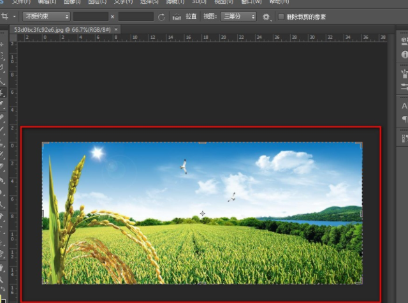
Task: Select the Clone Stamp tool
Action: coord(2,144)
